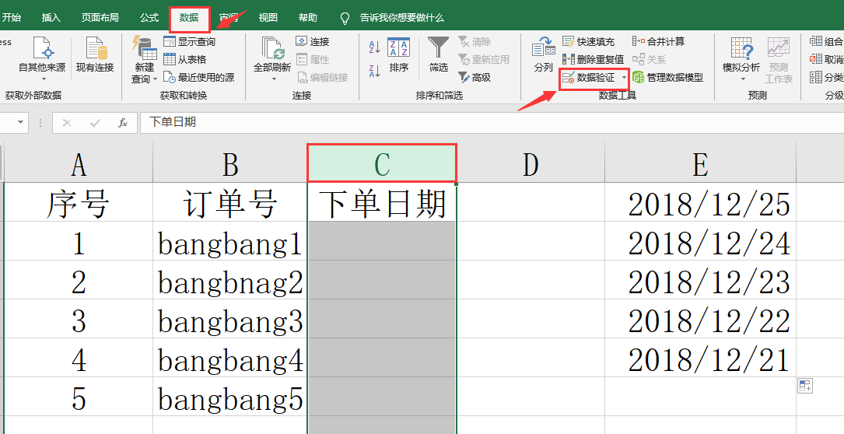The image size is (844, 434).
Task: Select column E header
Action: pyautogui.click(x=700, y=163)
